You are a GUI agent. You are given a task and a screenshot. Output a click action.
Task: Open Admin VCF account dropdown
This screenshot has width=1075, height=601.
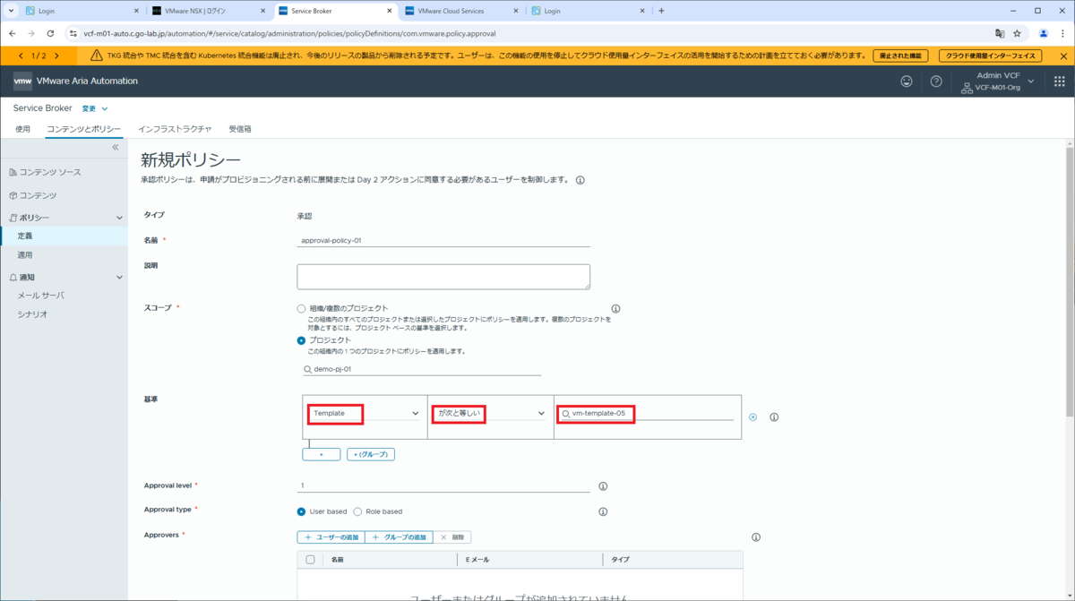point(998,82)
